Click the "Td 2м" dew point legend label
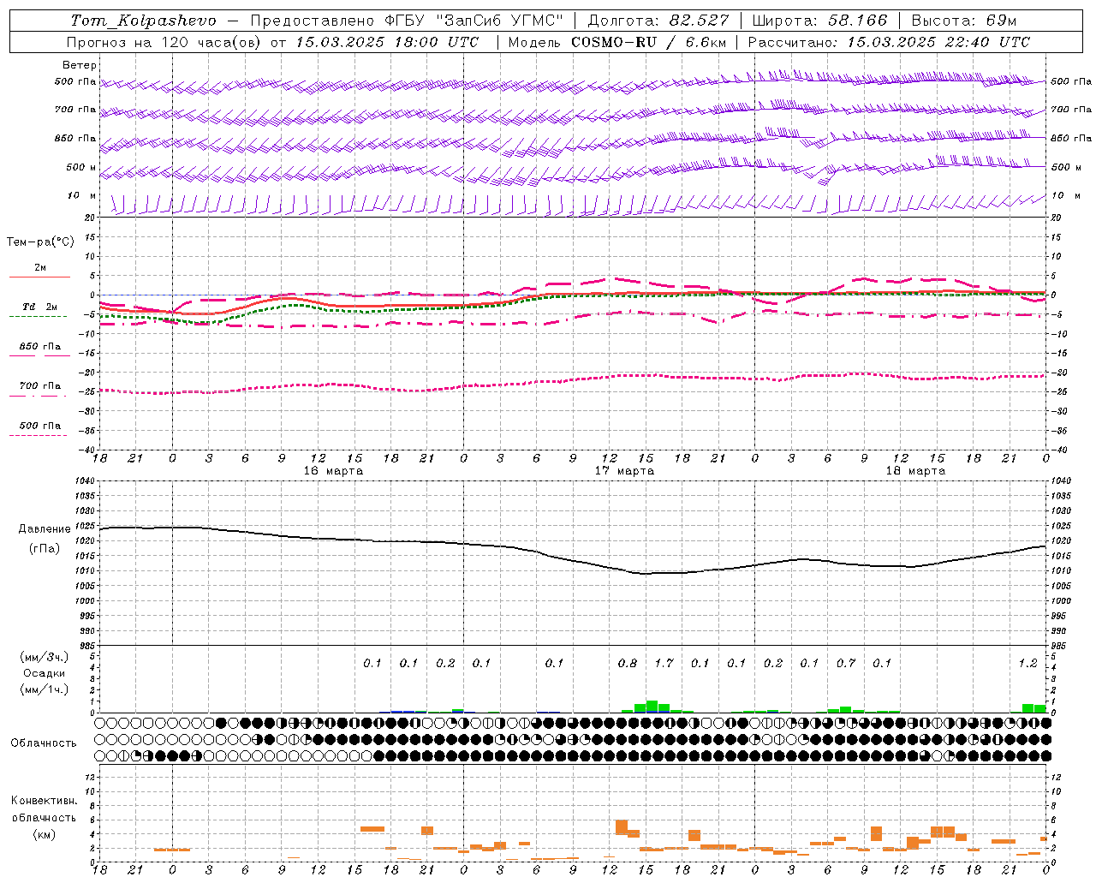This screenshot has height=877, width=1096. (x=40, y=307)
